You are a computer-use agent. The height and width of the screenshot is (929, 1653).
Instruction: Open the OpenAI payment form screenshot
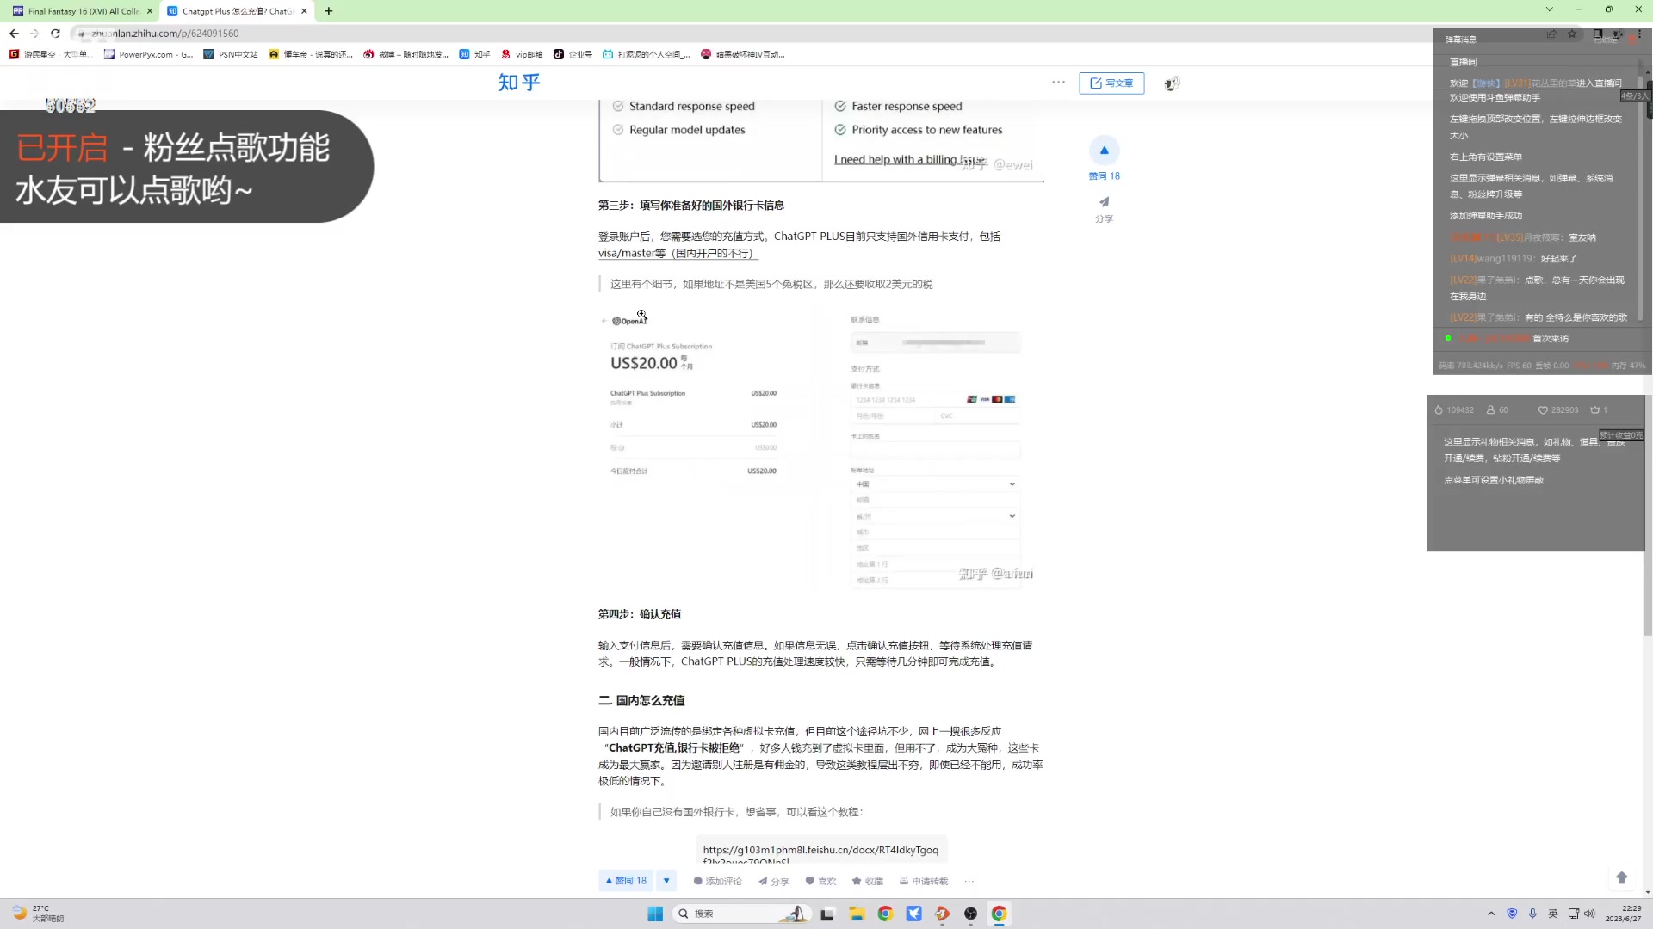[820, 448]
